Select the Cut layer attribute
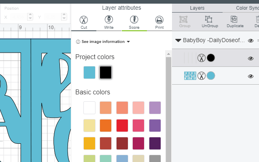Screen dimensions: 259x162 [84, 23]
